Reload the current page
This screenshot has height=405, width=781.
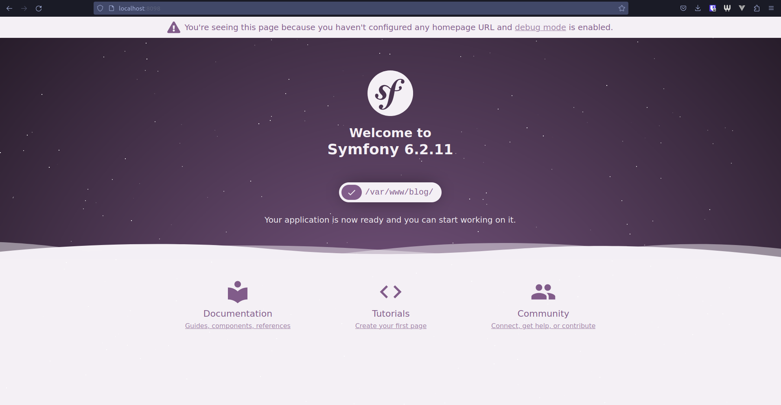coord(39,8)
